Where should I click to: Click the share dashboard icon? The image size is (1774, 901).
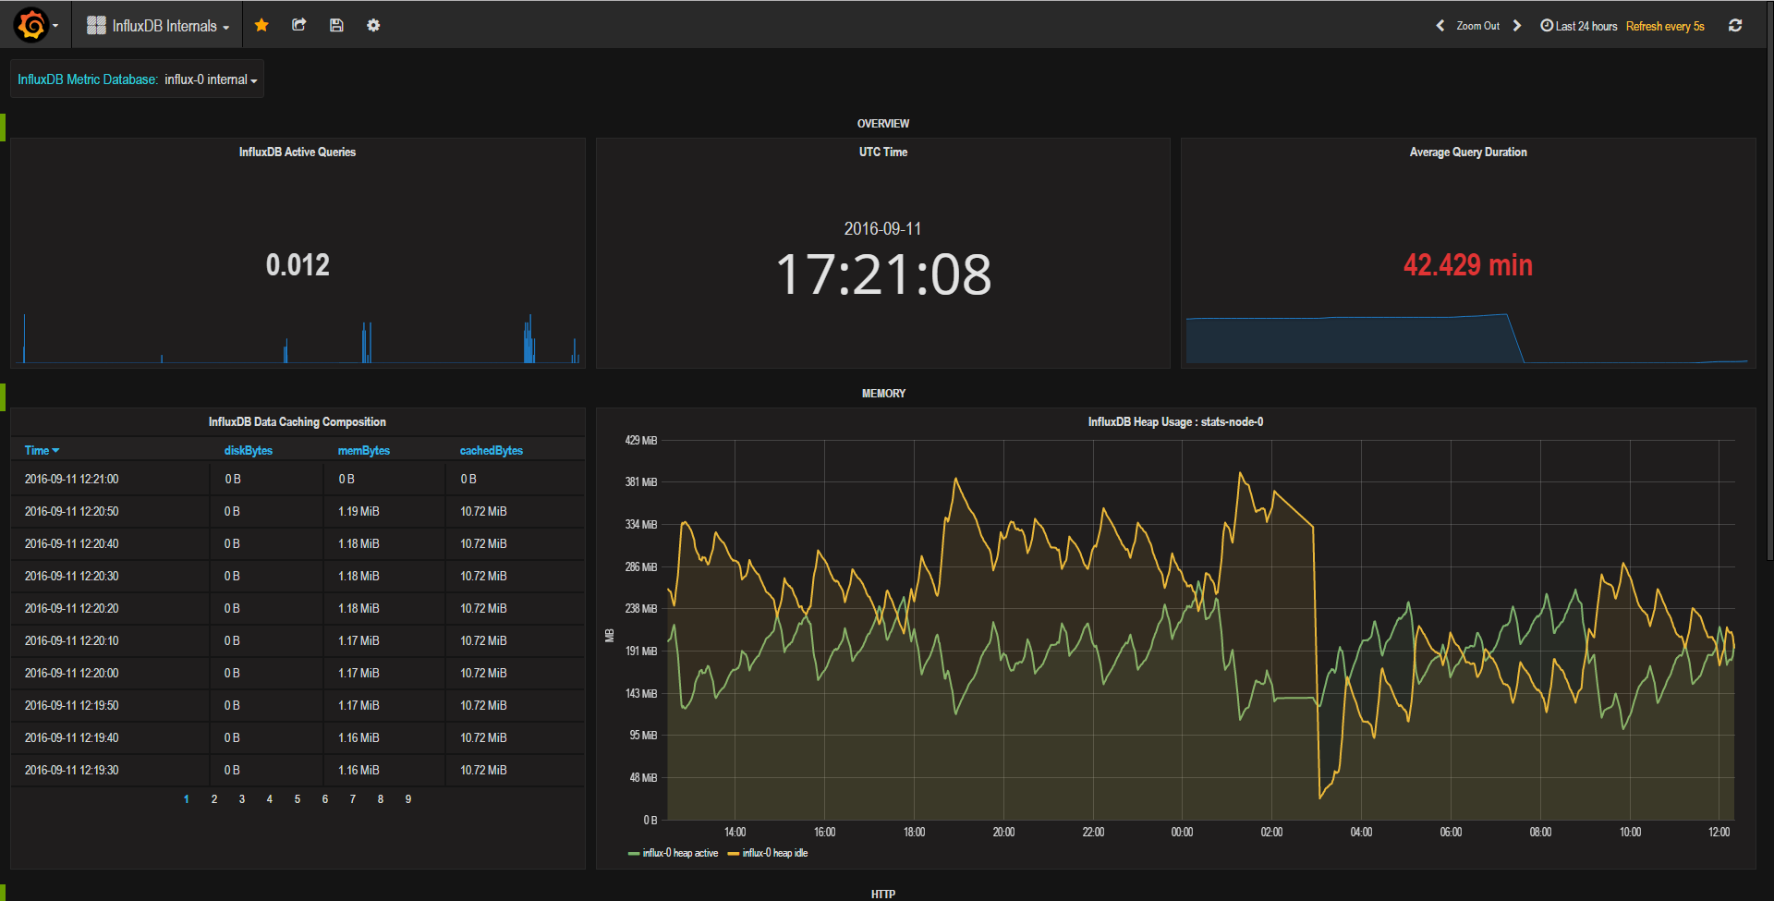pyautogui.click(x=298, y=25)
